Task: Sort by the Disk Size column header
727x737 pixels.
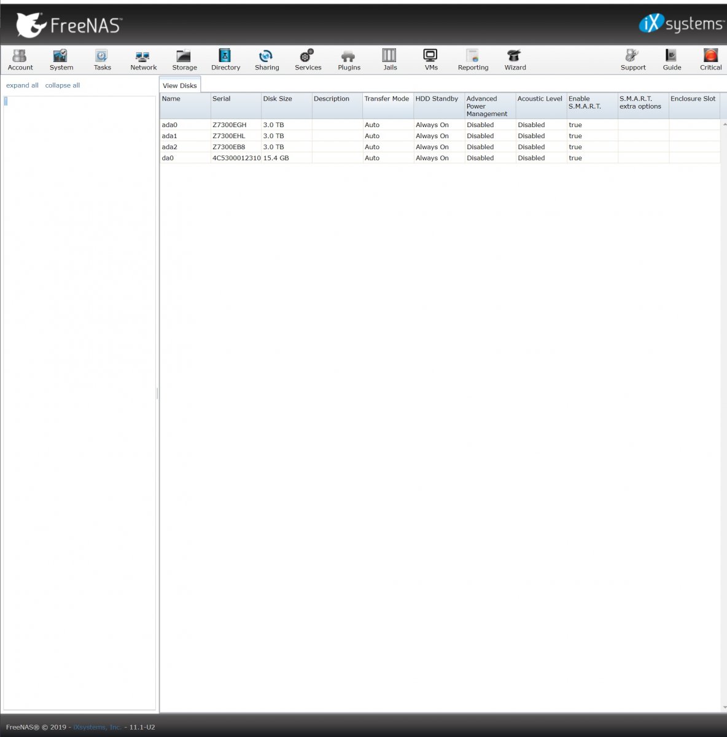Action: pyautogui.click(x=287, y=106)
